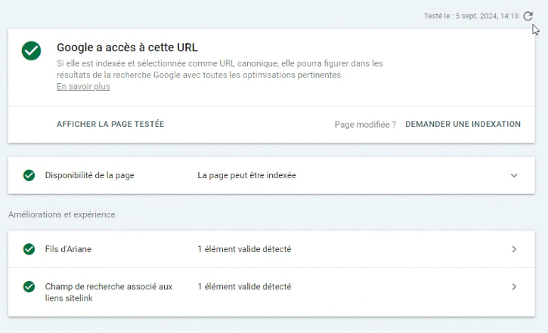Image resolution: width=548 pixels, height=333 pixels.
Task: Click 1 élément valide détecté in Fils d'Ariane row
Action: pyautogui.click(x=244, y=249)
